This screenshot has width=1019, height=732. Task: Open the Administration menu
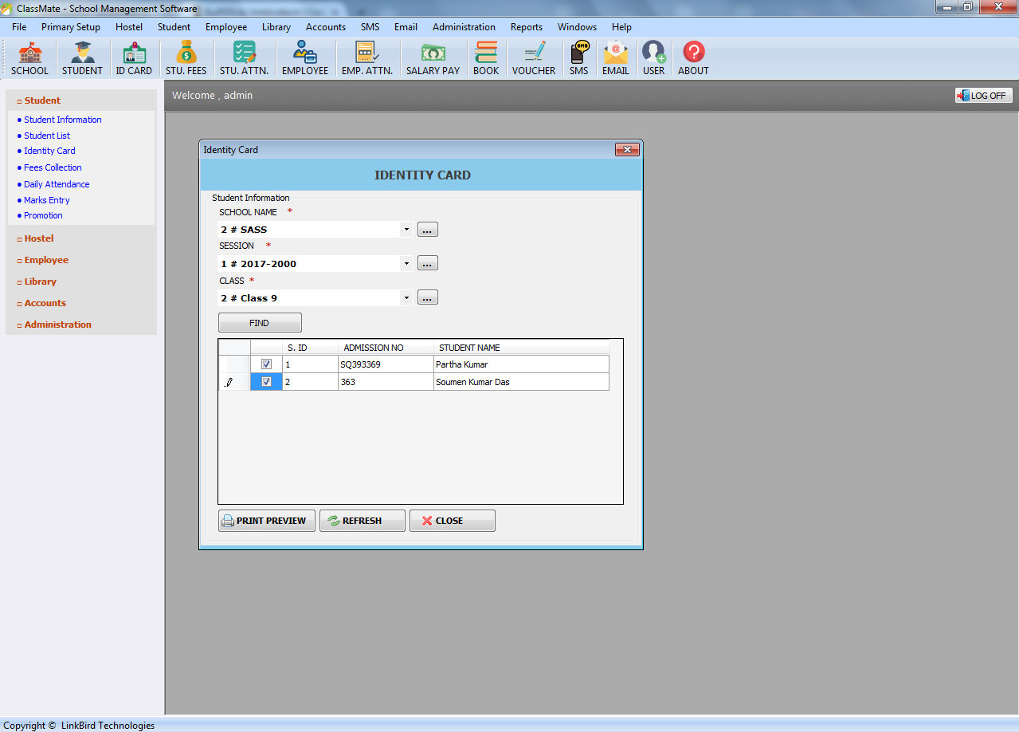pos(464,26)
